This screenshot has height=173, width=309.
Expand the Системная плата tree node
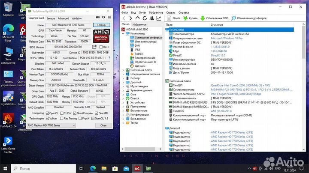pyautogui.click(x=123, y=70)
